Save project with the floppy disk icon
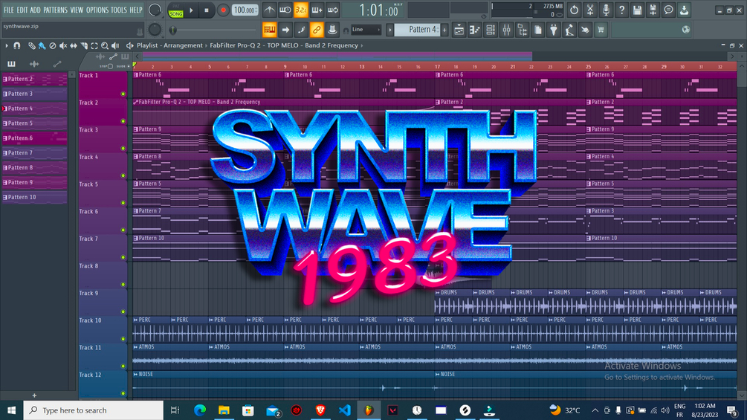Screen dimensions: 747x420 [637, 10]
